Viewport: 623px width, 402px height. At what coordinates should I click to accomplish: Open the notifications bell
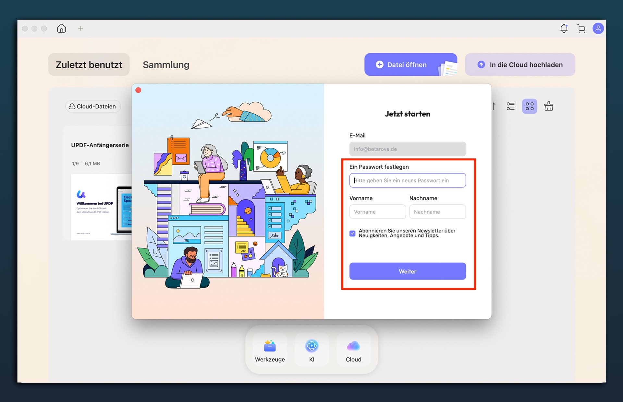coord(564,29)
